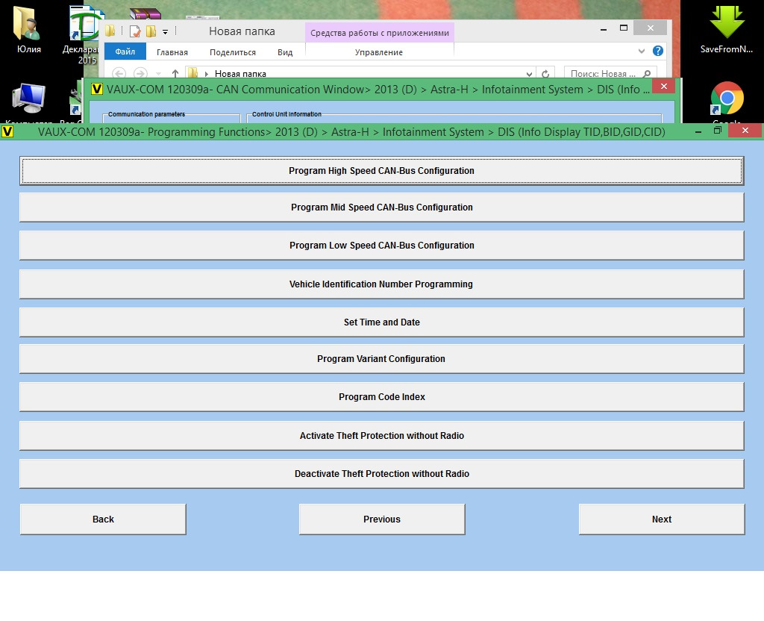Image resolution: width=764 pixels, height=621 pixels.
Task: Expand address bar history dropdown
Action: pos(529,74)
